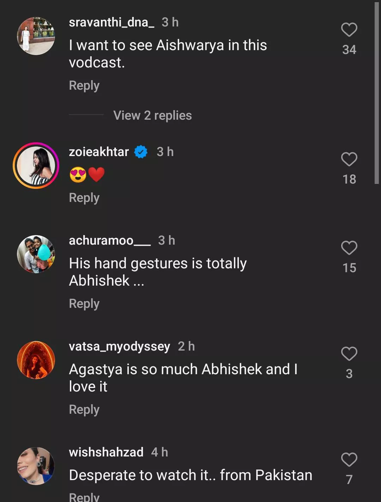Like vatsa_myodyssey's Agastya comment
Image resolution: width=381 pixels, height=502 pixels.
click(x=349, y=354)
